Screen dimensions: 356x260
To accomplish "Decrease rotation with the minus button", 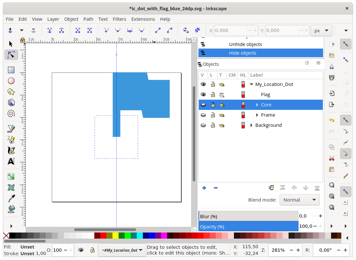I will pyautogui.click(x=338, y=250).
